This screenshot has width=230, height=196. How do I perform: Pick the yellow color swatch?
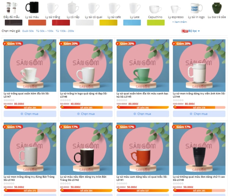coord(108,23)
